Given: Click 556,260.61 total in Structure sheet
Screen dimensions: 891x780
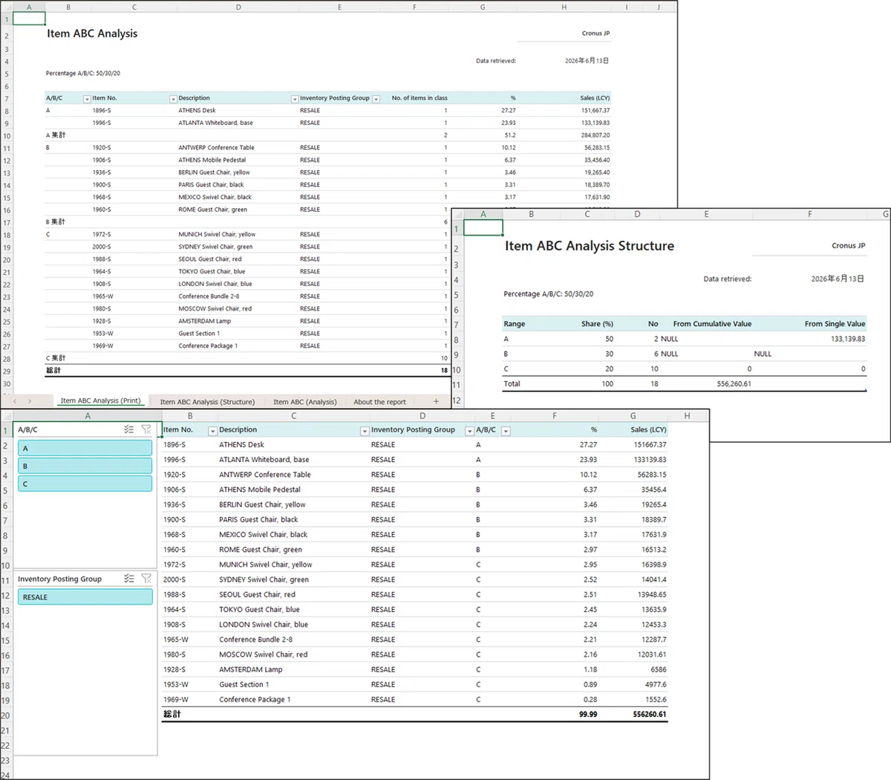Looking at the screenshot, I should (734, 384).
